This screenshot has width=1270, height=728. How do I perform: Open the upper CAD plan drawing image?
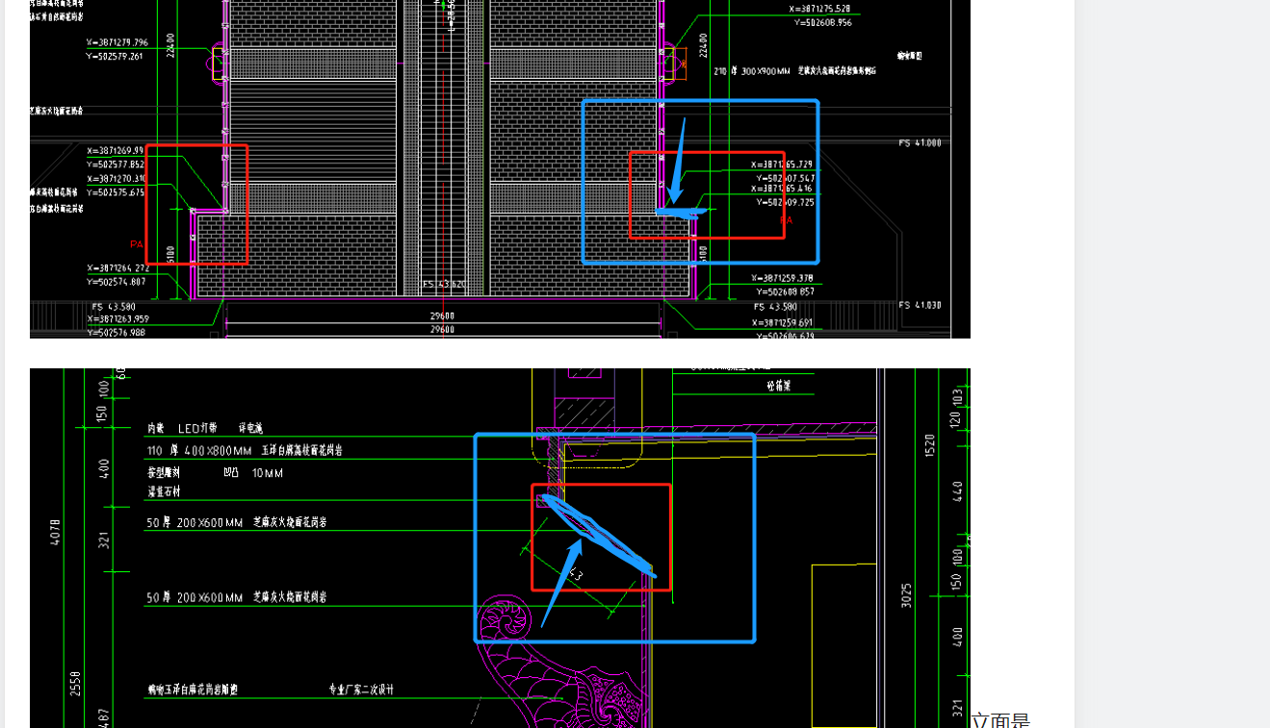pos(500,168)
